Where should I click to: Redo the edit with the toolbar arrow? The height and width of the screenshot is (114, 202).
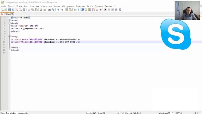45,10
